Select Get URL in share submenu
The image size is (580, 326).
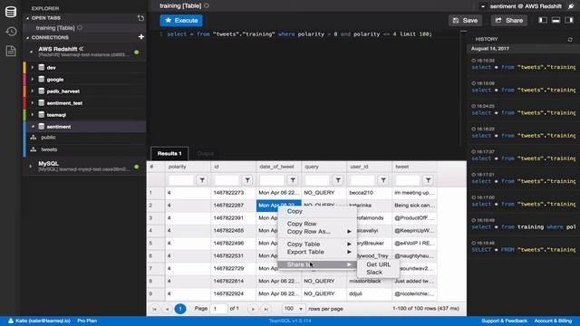point(379,264)
